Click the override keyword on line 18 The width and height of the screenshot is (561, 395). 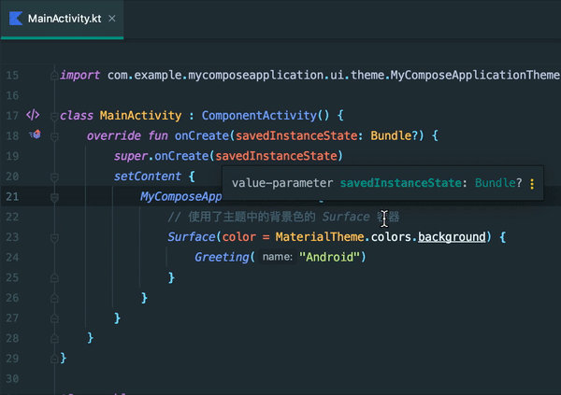pyautogui.click(x=114, y=135)
